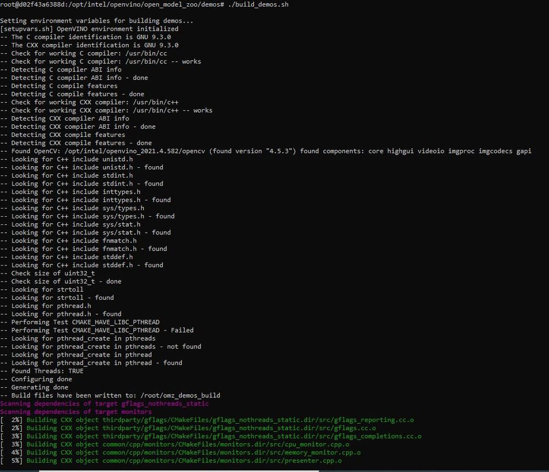This screenshot has width=549, height=472.
Task: Select the OpenVINO environment initialized line
Action: coord(89,29)
